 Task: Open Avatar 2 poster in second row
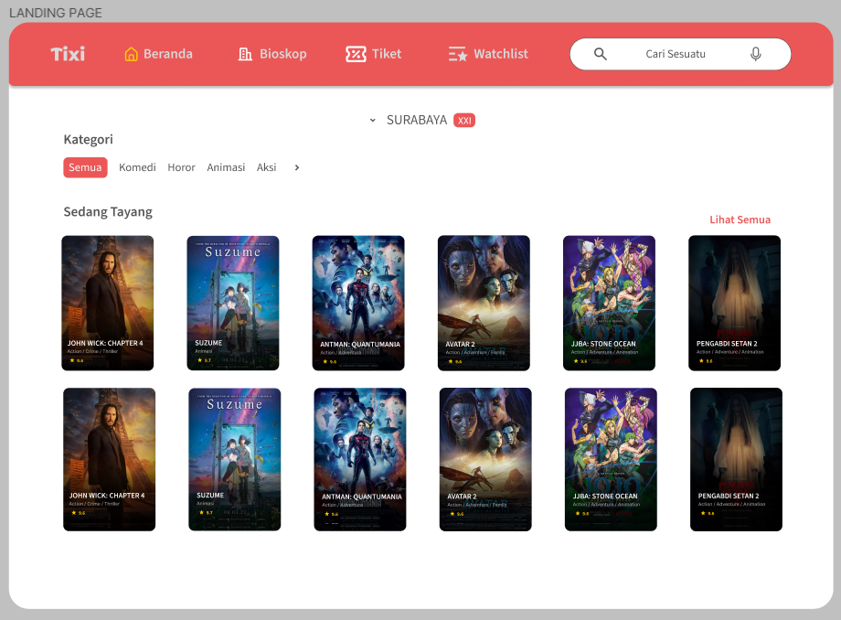pyautogui.click(x=485, y=460)
